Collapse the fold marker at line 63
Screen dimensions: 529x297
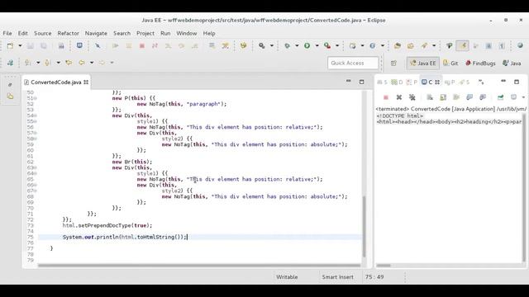click(x=36, y=167)
